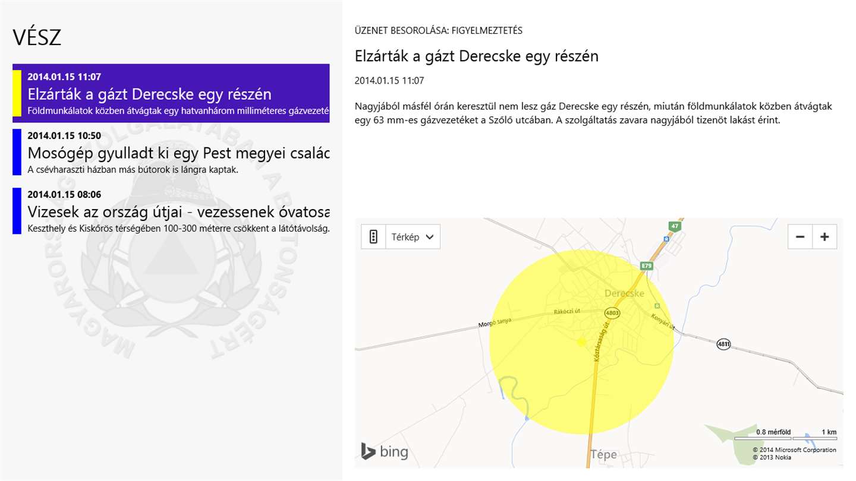Click the Tépe town label on the map

click(x=603, y=455)
